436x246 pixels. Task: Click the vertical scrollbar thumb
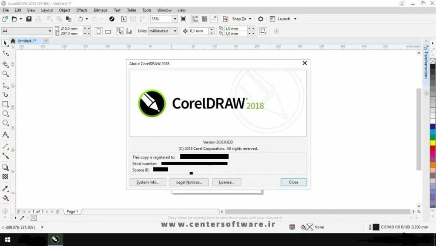tap(419, 129)
